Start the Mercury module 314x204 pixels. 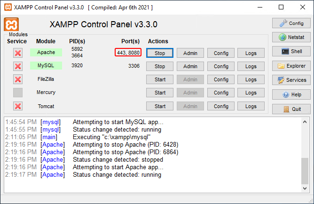click(160, 93)
